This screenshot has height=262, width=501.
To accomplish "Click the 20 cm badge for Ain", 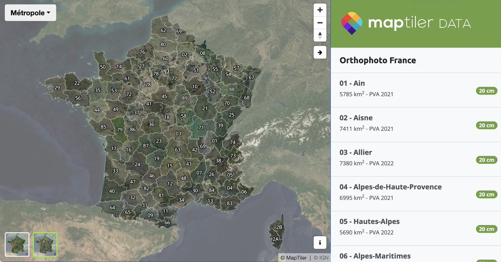I will [487, 91].
